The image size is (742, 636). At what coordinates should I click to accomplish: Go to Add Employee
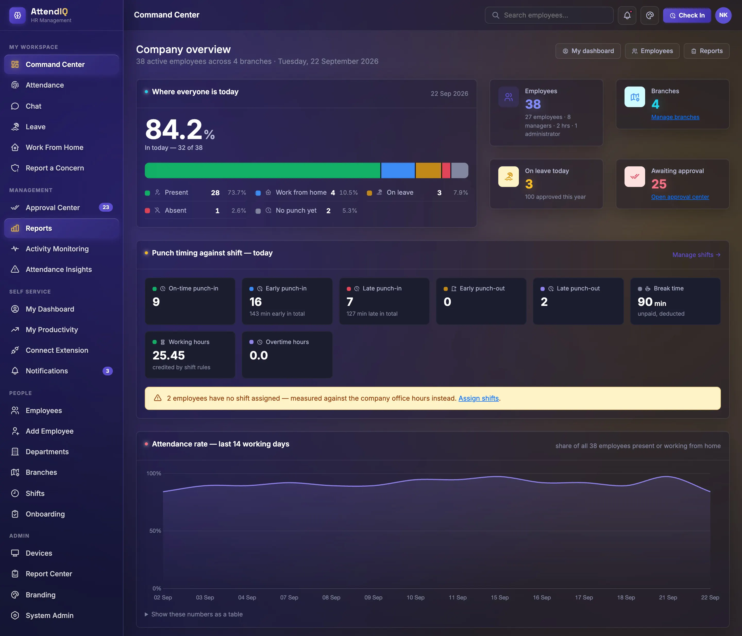tap(62, 431)
